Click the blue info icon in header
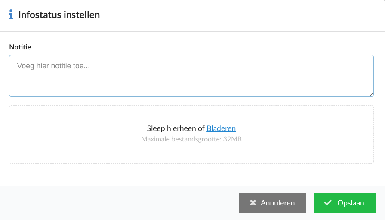Screen dimensions: 385x220 pyautogui.click(x=11, y=15)
